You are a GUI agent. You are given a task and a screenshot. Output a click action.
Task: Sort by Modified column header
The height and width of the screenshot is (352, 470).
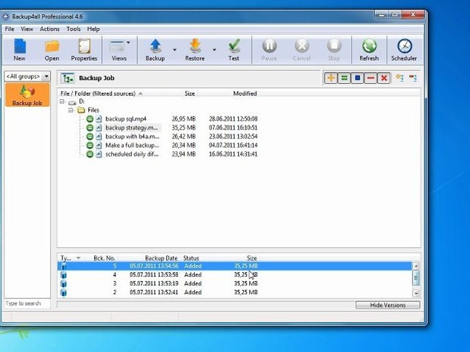click(x=245, y=94)
